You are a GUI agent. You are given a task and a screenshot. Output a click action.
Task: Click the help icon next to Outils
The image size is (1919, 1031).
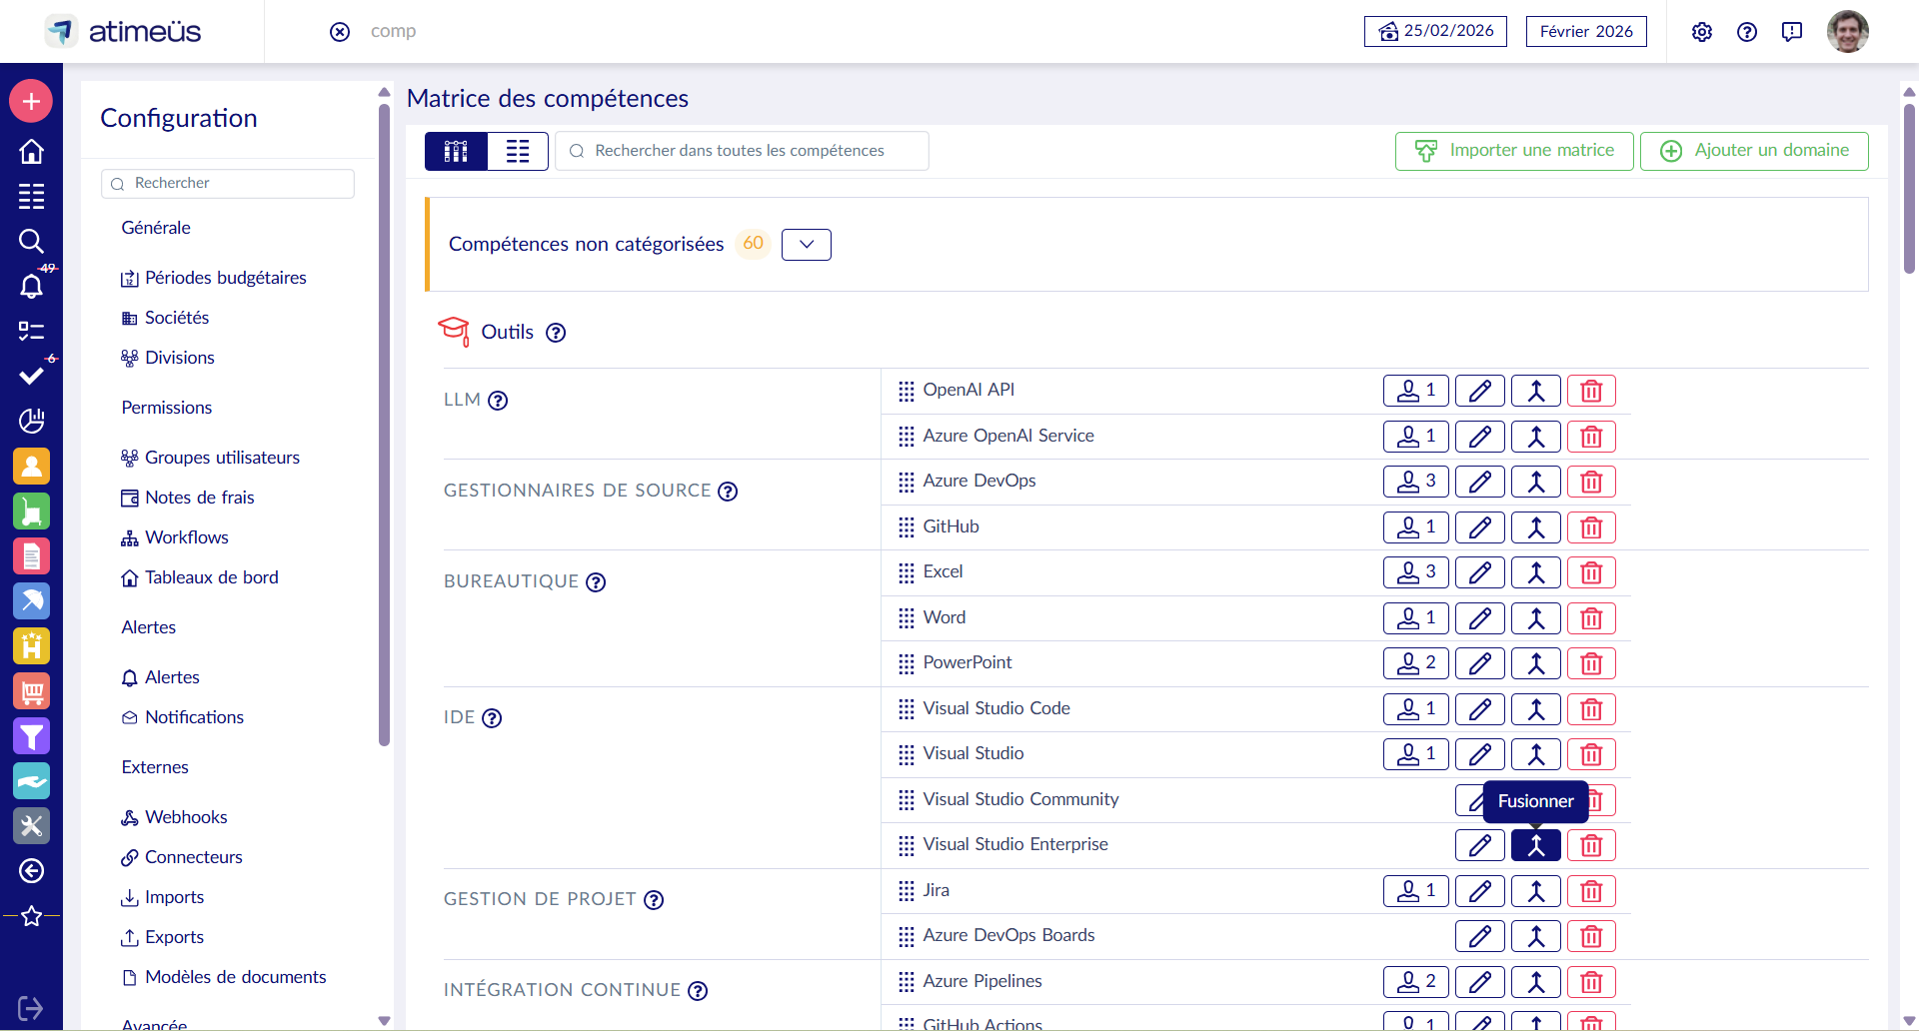tap(556, 333)
